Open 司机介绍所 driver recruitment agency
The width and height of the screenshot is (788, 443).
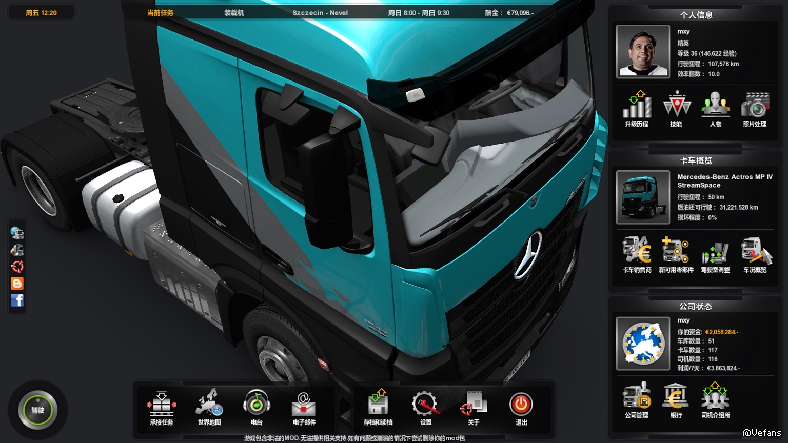click(x=716, y=400)
